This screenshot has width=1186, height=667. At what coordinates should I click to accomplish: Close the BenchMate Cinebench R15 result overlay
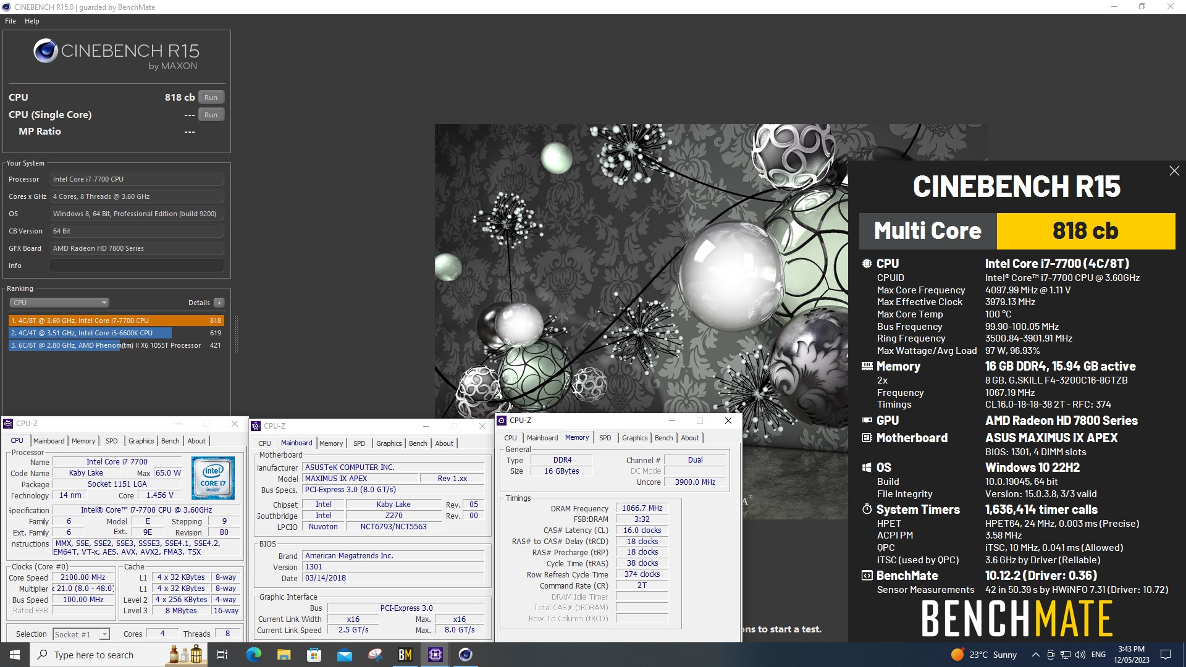click(1174, 171)
